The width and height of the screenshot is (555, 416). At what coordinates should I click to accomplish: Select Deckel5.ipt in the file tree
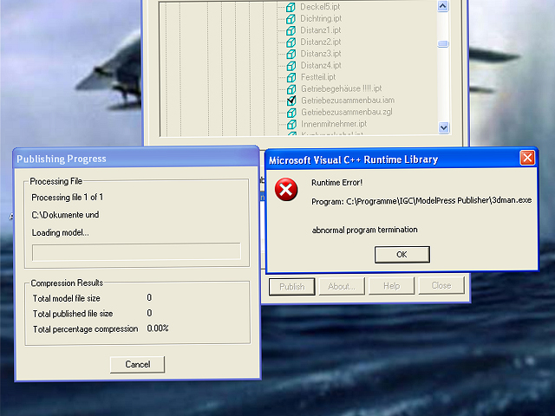(320, 7)
